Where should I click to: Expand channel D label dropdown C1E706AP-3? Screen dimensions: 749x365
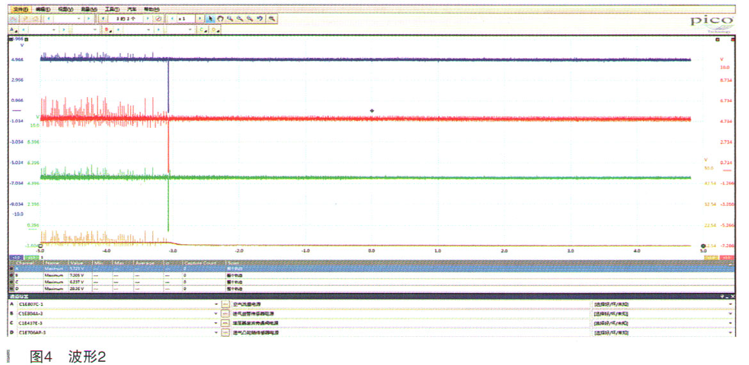pos(216,332)
